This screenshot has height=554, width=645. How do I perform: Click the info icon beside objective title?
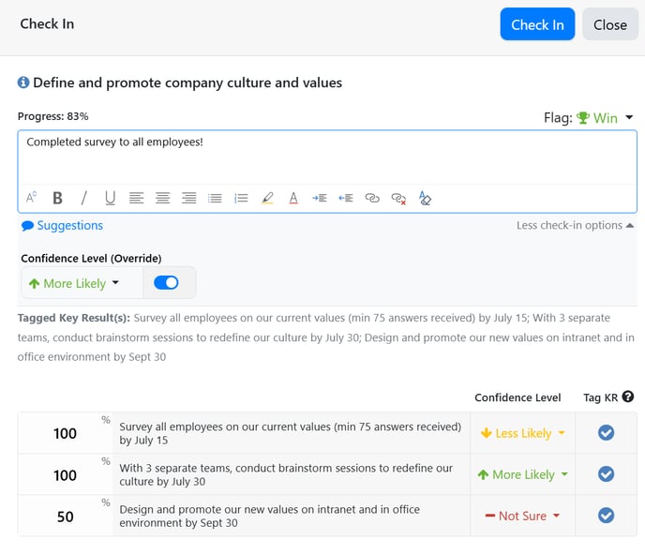point(23,82)
